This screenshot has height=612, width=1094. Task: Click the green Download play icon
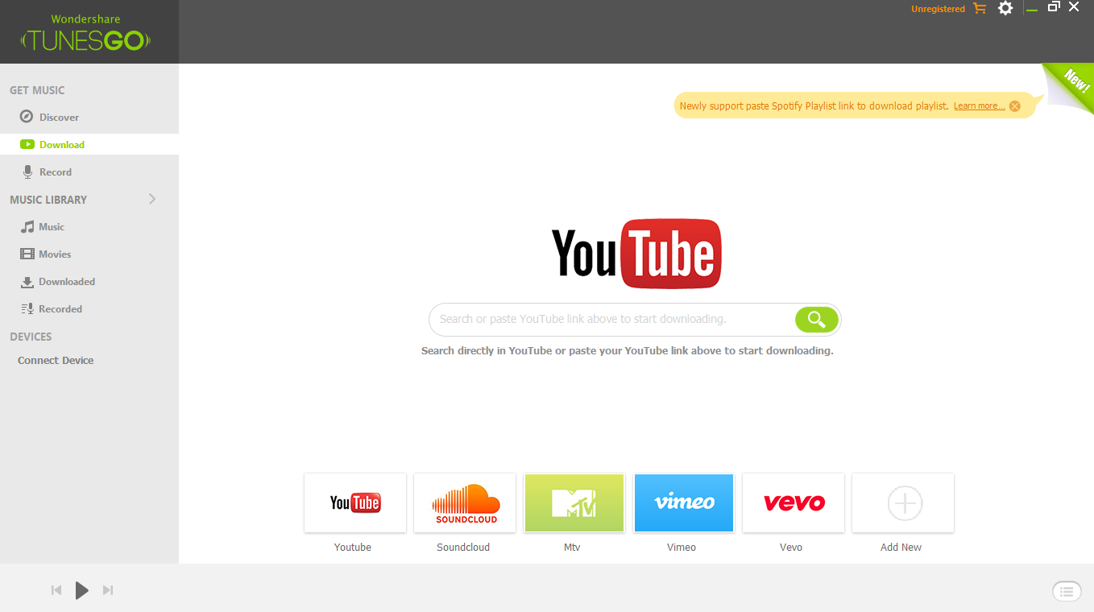(x=27, y=145)
